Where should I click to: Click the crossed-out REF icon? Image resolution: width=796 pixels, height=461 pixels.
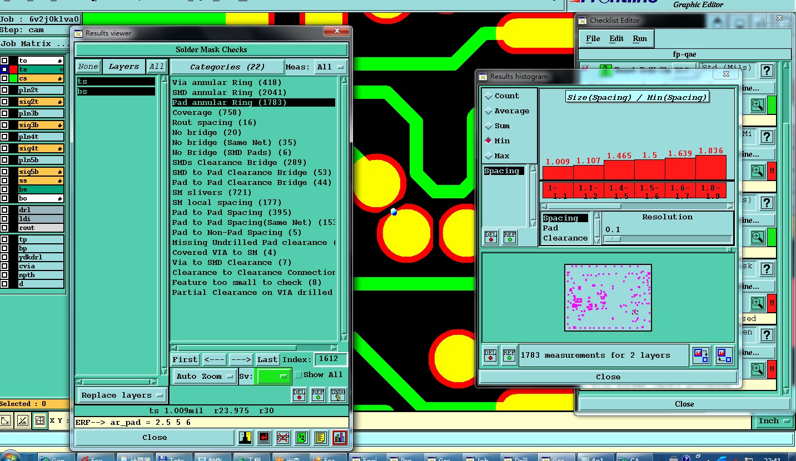pos(283,438)
